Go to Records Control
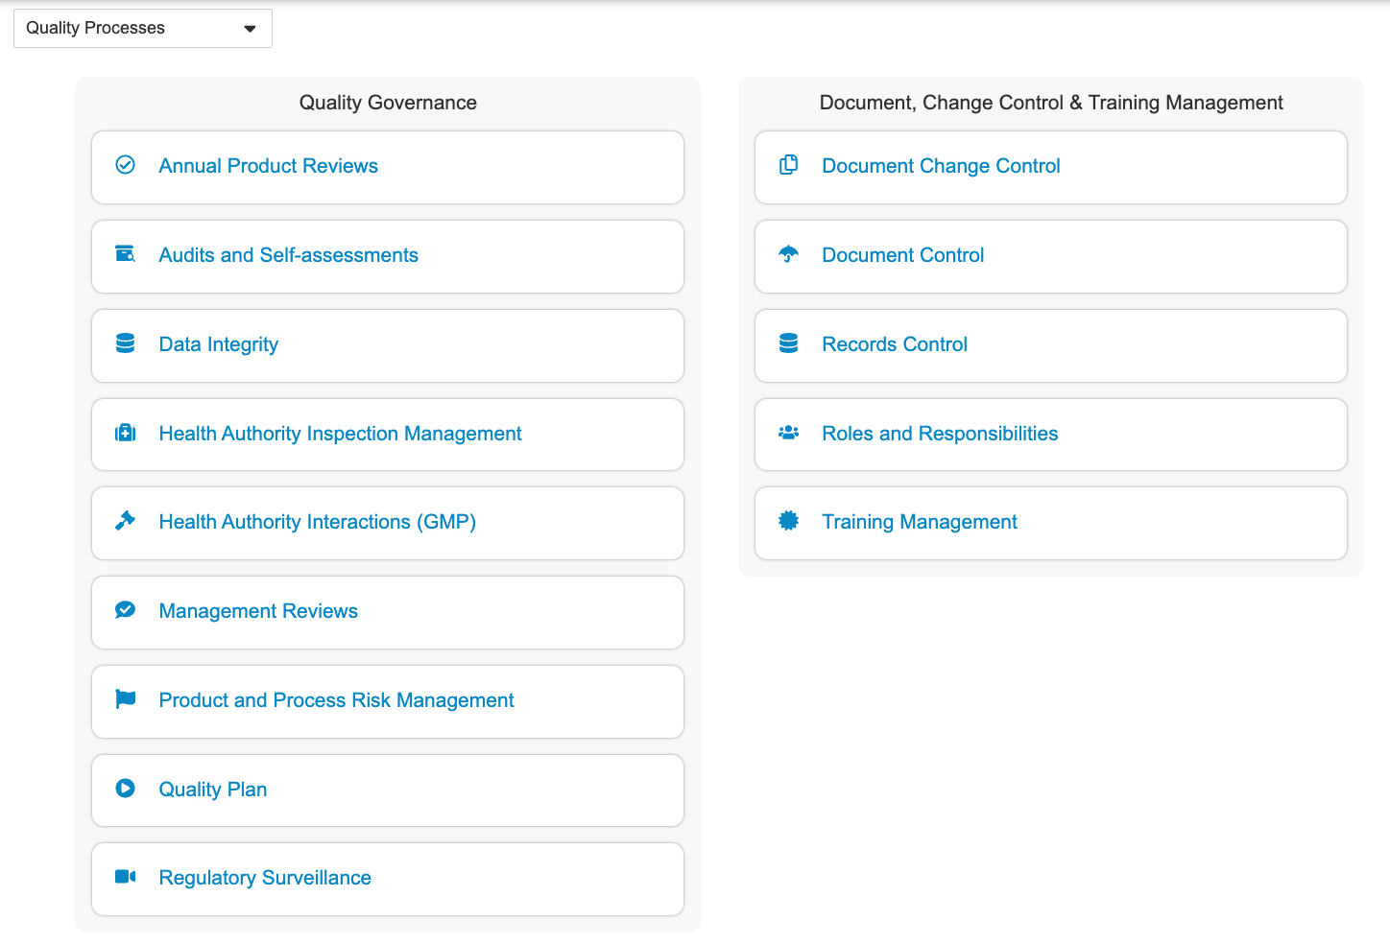1390x944 pixels. 894,344
